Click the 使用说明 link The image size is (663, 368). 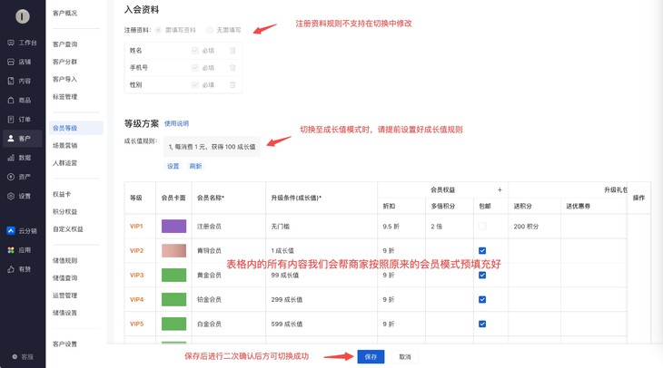coord(177,124)
